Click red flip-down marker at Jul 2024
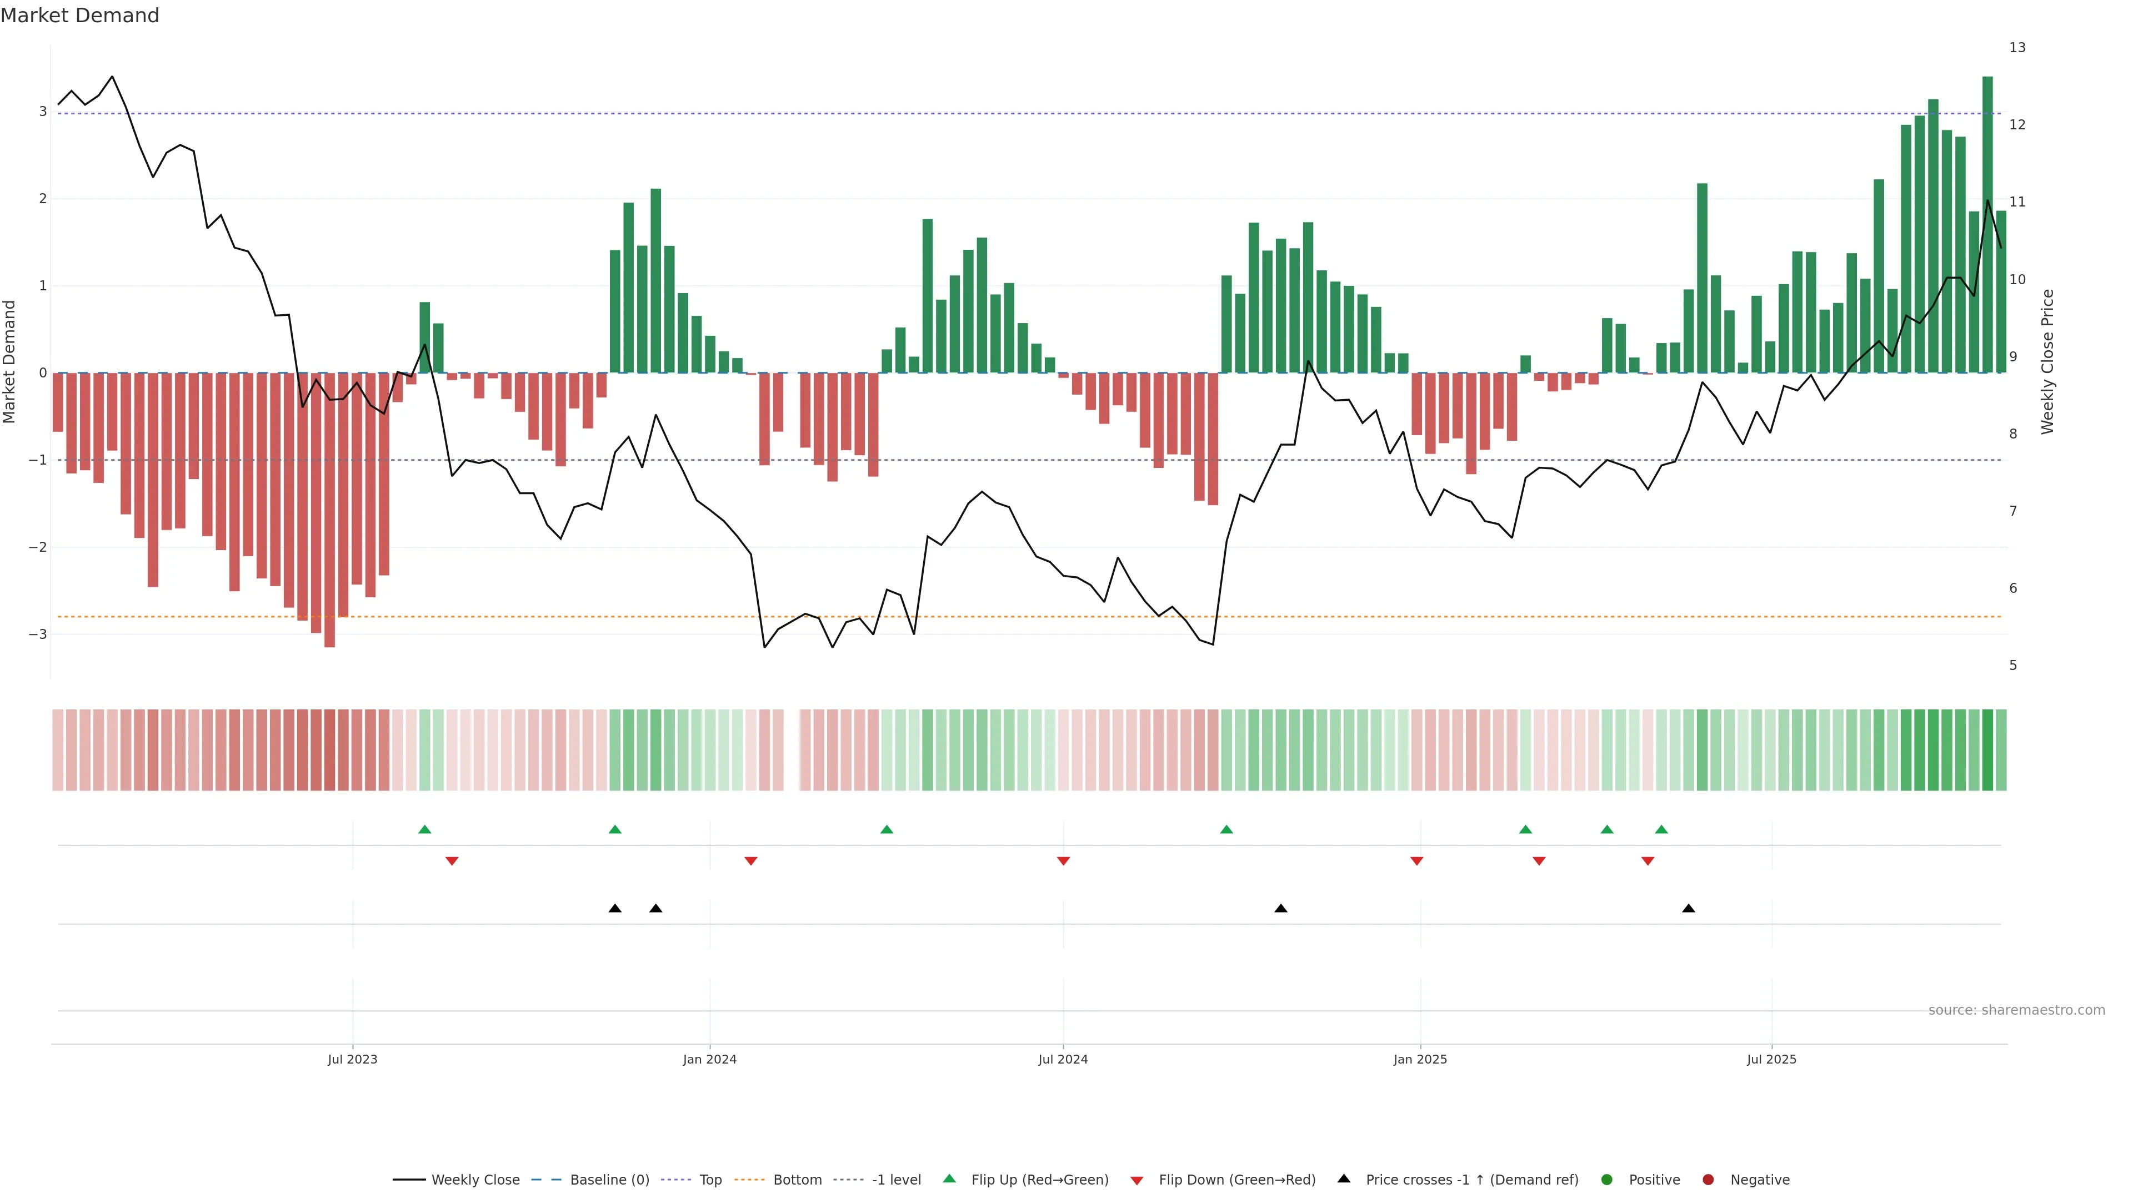Image resolution: width=2133 pixels, height=1199 pixels. coord(1063,862)
